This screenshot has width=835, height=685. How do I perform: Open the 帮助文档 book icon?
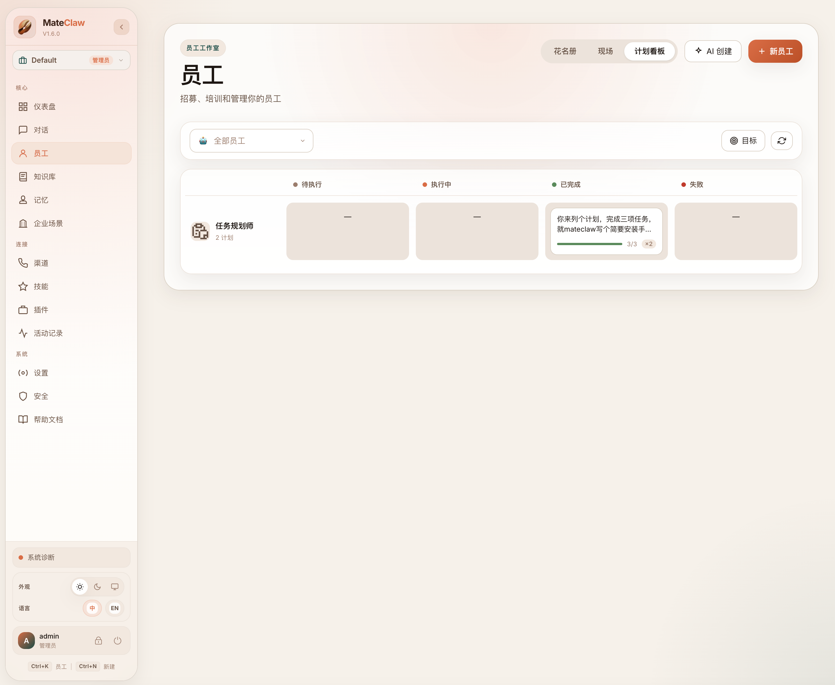coord(23,419)
